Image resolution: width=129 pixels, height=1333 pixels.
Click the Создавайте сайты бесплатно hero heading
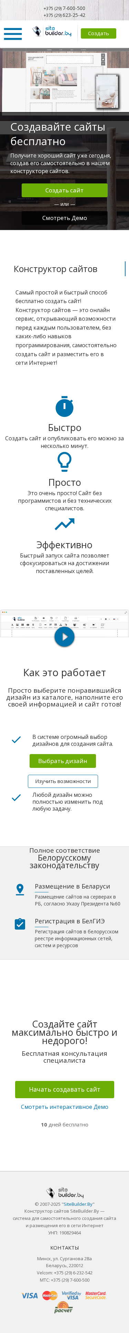(58, 134)
